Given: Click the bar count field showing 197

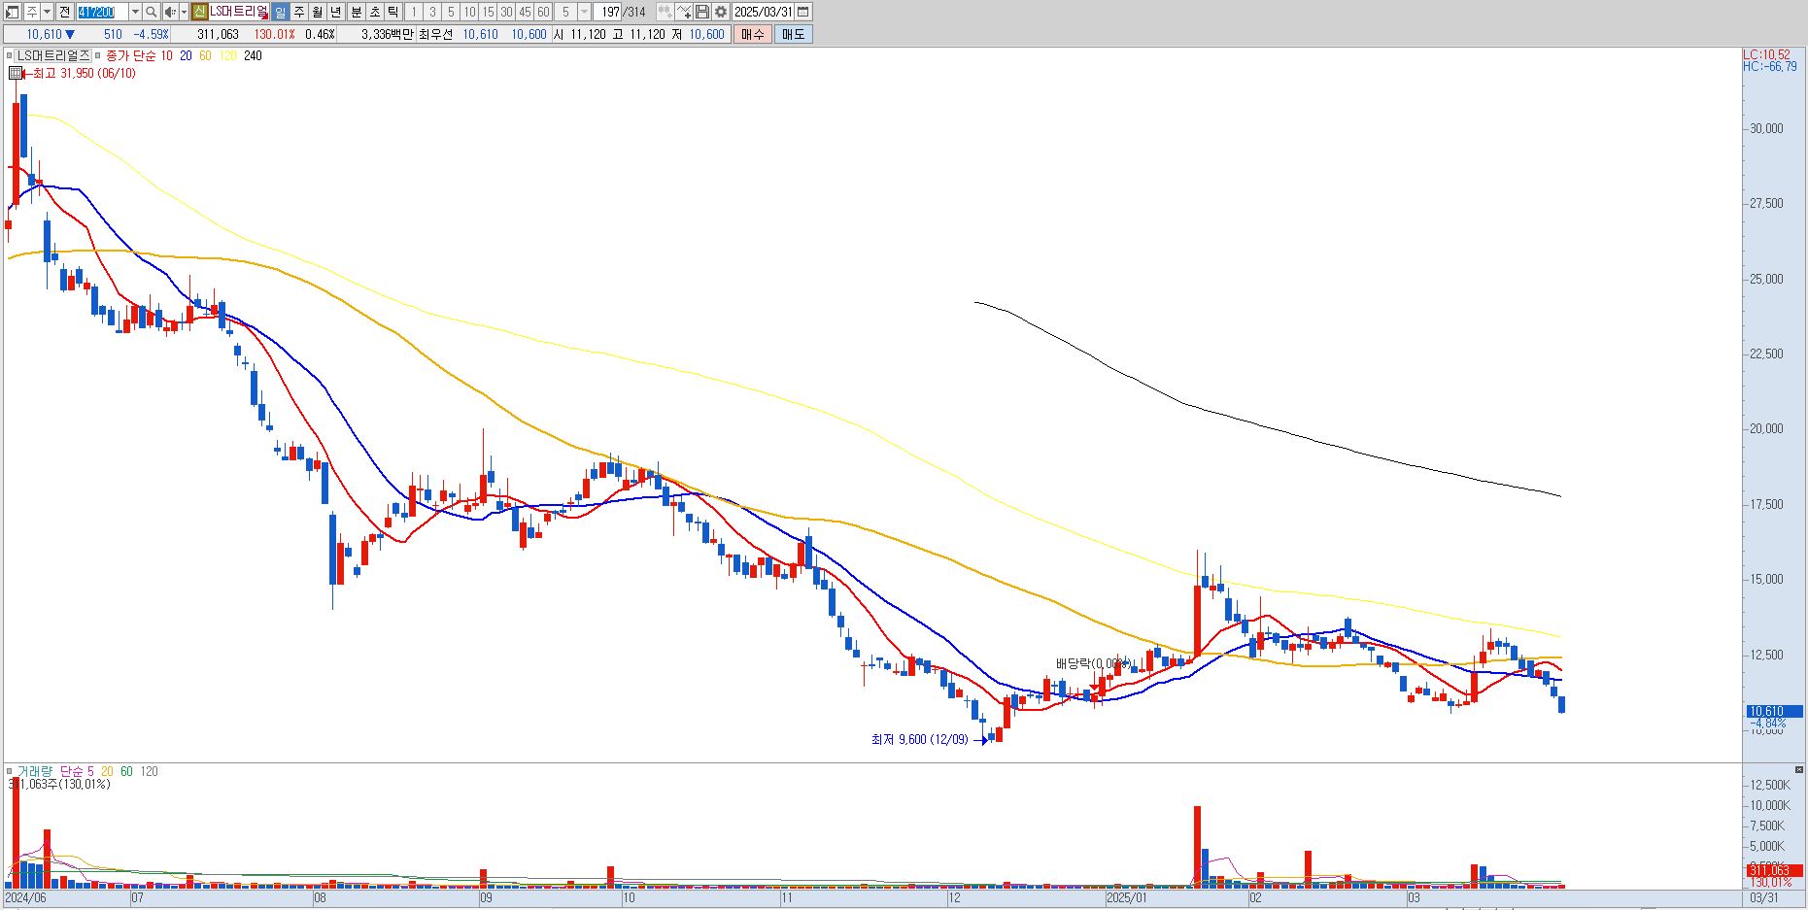Looking at the screenshot, I should (x=607, y=12).
